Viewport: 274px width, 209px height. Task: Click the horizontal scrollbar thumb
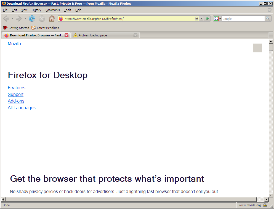[131, 199]
